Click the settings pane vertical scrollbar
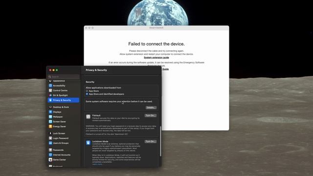Viewport: 313px width, 176px height. [160, 141]
